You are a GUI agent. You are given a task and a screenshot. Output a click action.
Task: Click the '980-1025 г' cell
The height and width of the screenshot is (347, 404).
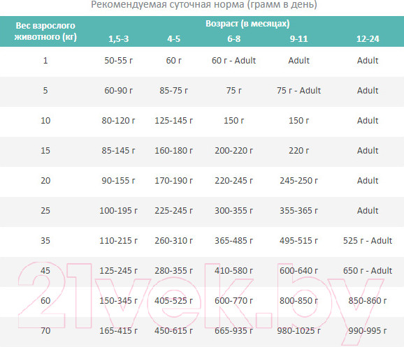click(x=298, y=331)
